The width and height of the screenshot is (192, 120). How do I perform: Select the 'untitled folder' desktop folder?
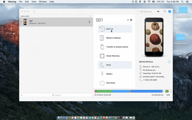pos(180,39)
